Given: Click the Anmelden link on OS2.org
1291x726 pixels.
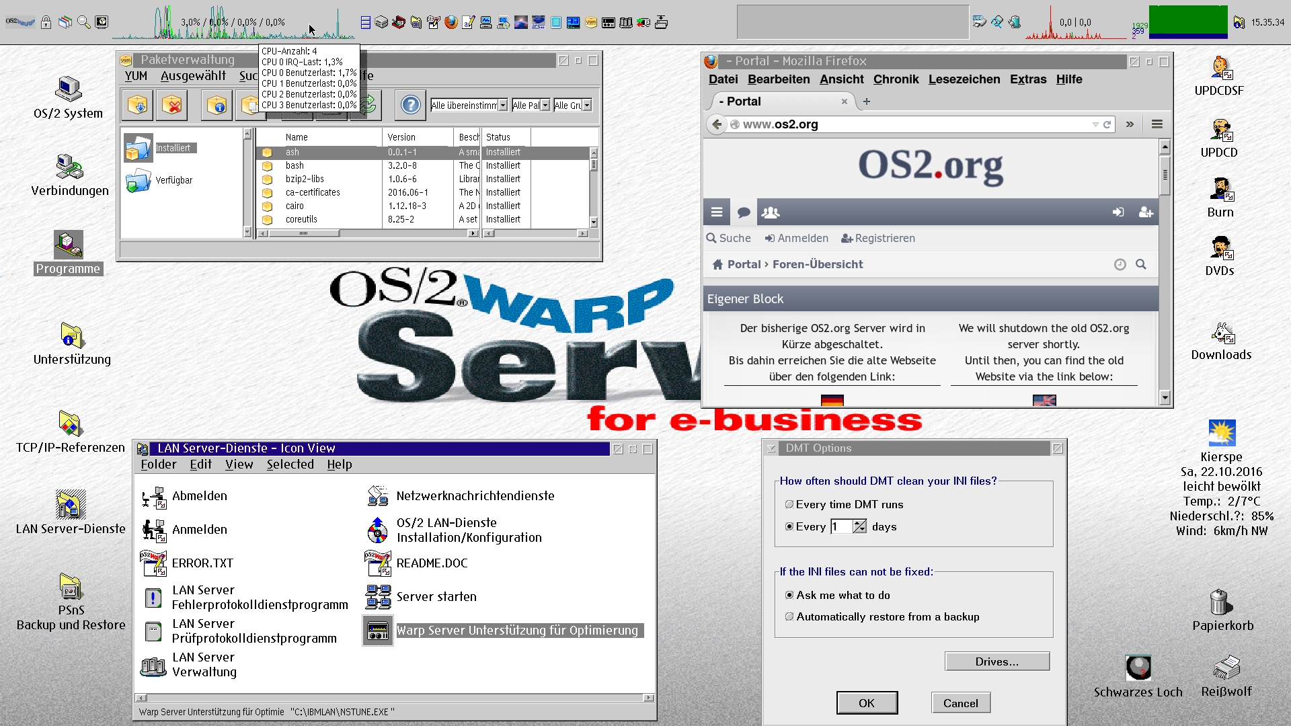Looking at the screenshot, I should pyautogui.click(x=797, y=239).
